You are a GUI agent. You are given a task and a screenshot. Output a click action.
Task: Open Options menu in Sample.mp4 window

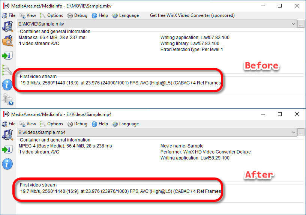click(51, 124)
